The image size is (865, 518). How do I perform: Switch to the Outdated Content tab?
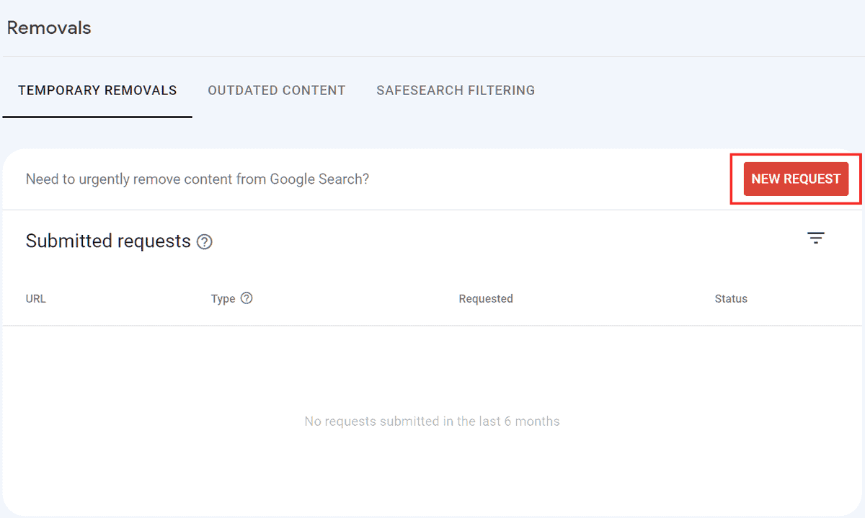277,90
